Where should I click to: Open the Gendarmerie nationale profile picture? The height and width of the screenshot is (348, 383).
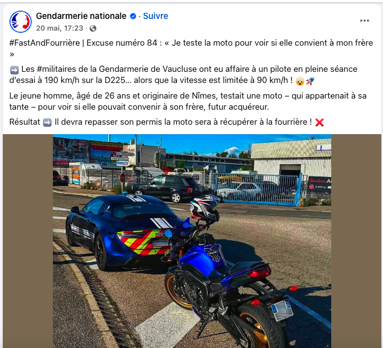(21, 22)
